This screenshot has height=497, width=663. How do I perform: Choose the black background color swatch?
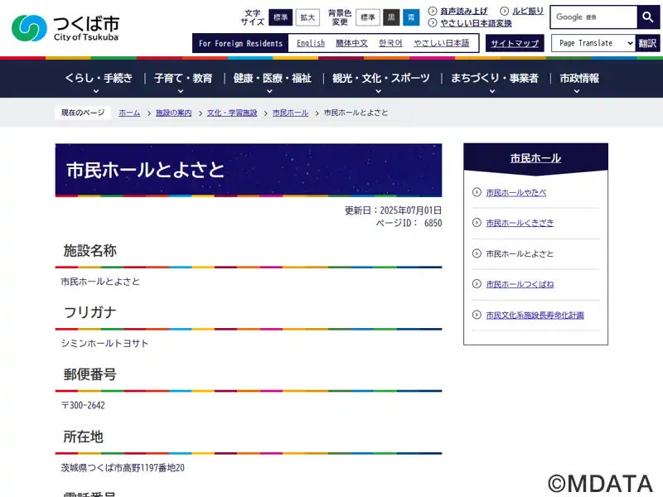coord(391,17)
